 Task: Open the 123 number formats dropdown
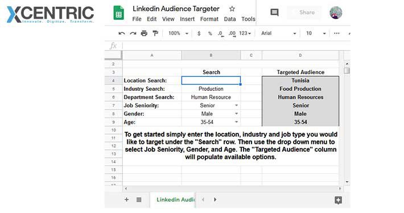point(245,34)
